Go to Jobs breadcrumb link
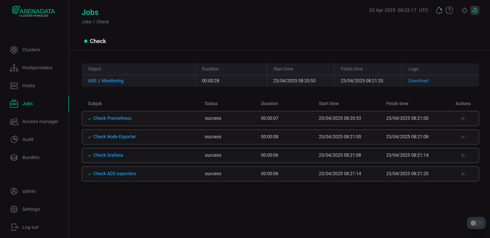490x238 pixels. (x=87, y=22)
